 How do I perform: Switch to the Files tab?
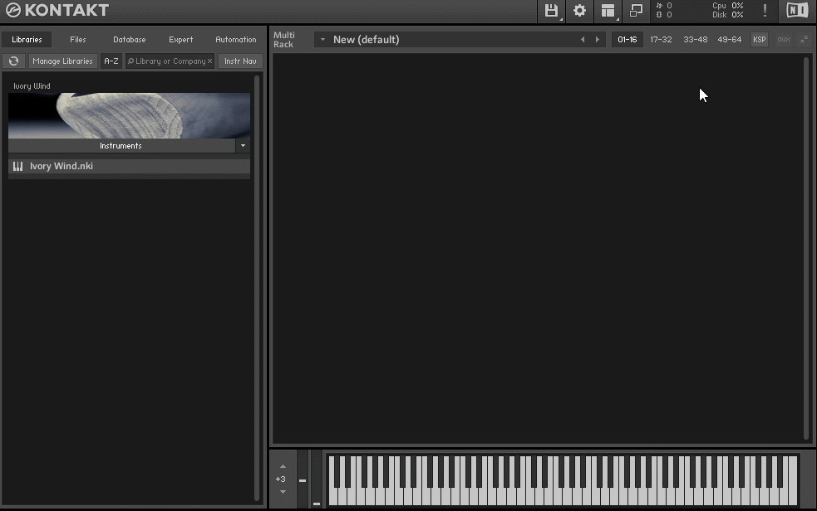78,40
